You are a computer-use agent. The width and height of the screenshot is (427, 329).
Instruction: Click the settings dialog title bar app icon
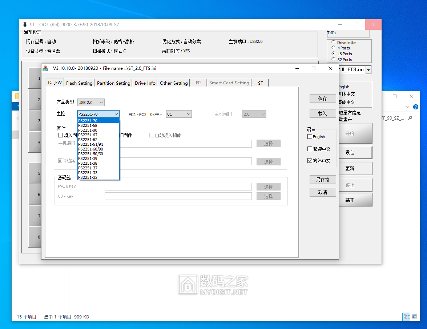coord(45,68)
